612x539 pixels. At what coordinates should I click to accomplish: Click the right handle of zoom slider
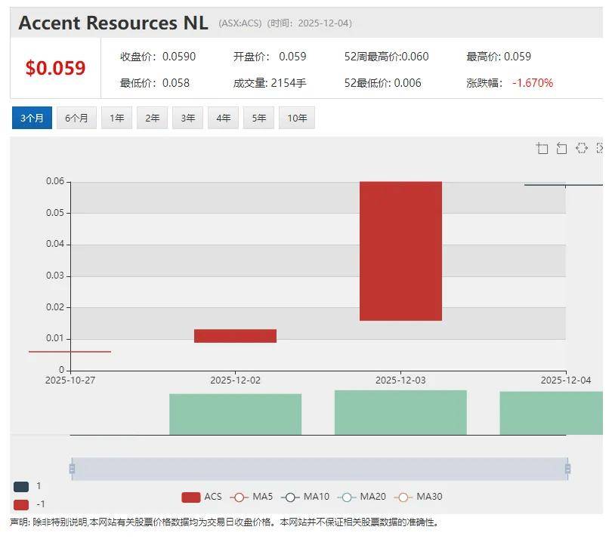(567, 469)
